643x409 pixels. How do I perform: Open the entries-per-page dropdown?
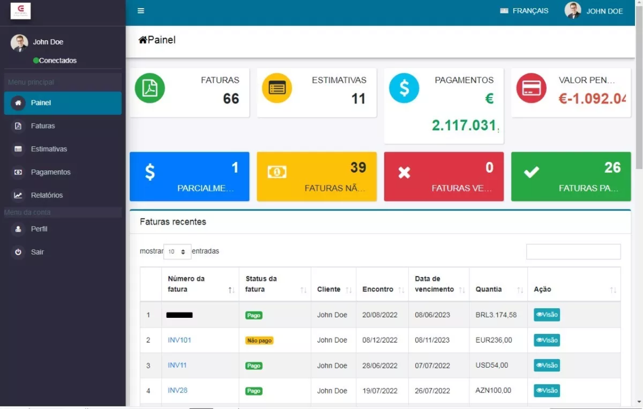[x=177, y=252]
